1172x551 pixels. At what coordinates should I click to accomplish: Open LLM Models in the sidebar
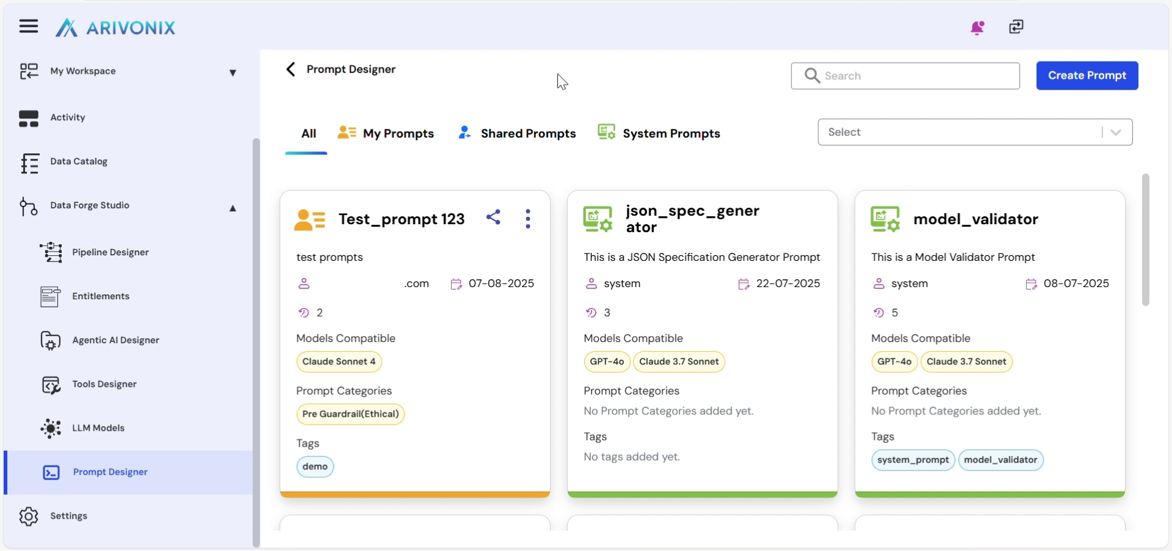tap(98, 428)
